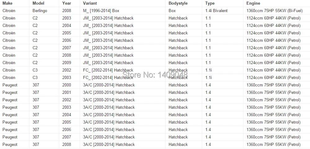
Task: Click the C3 model in the 2003 row
Action: (x=35, y=78)
